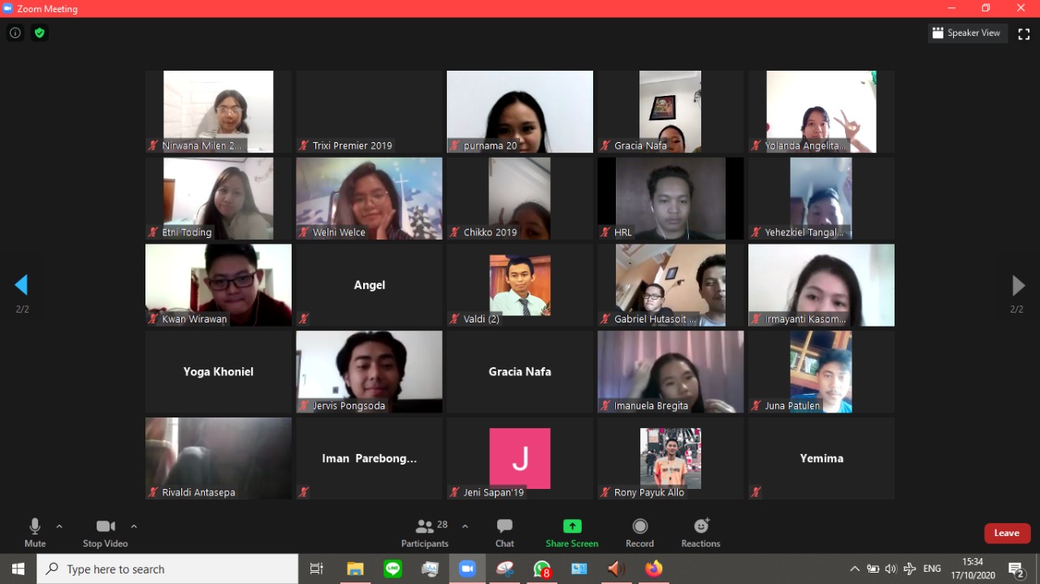
Task: Start recording the meeting
Action: 639,533
